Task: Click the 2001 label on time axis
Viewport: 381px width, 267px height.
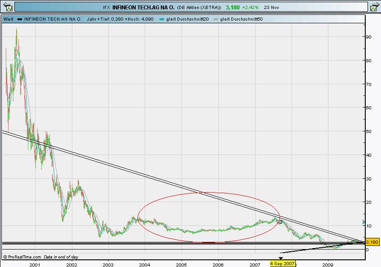Action: 35,265
